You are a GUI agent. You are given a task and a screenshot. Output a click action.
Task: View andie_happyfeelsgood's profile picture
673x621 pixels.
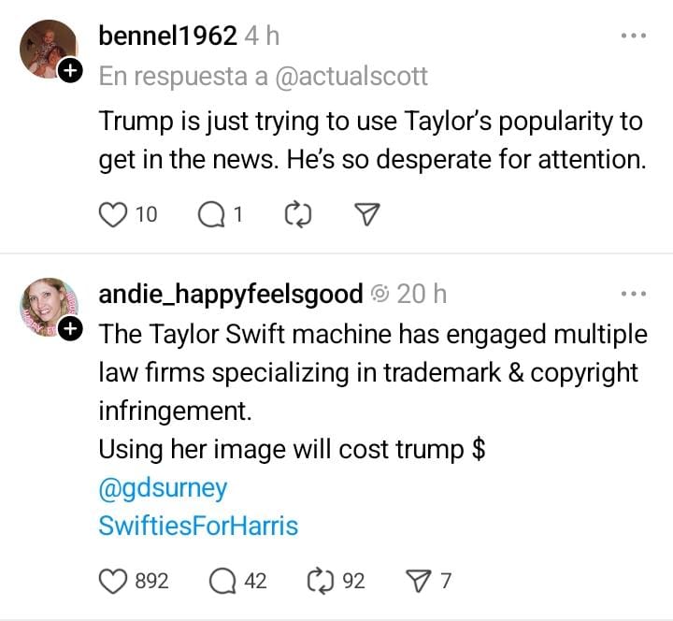pos(47,306)
